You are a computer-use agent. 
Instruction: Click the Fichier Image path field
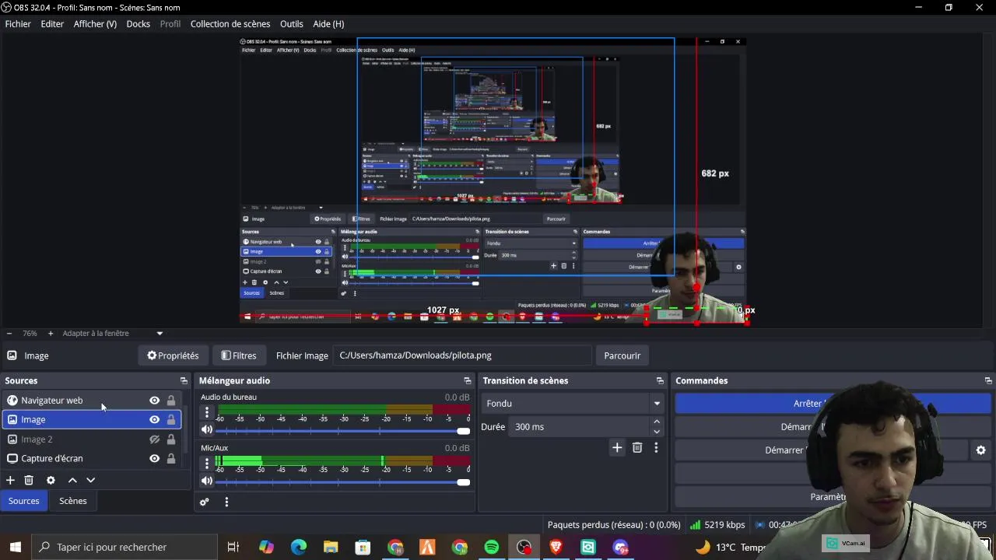(x=463, y=356)
